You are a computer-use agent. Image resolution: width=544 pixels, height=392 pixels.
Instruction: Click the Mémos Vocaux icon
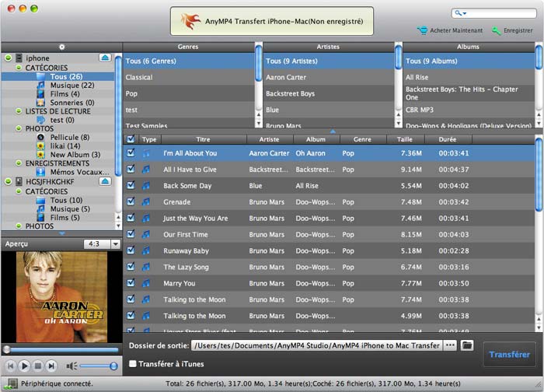41,172
